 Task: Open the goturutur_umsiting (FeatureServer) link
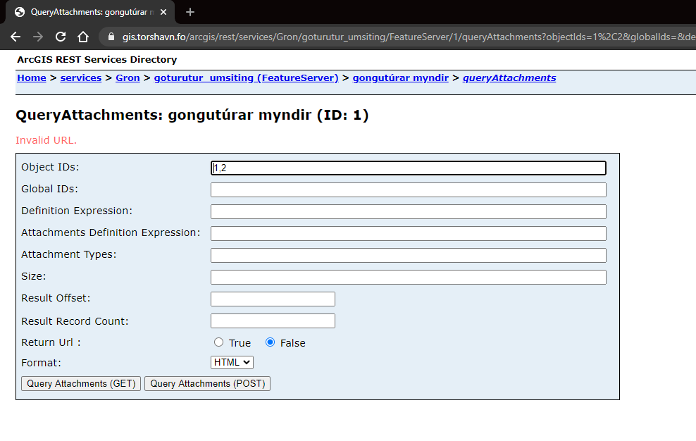tap(246, 77)
